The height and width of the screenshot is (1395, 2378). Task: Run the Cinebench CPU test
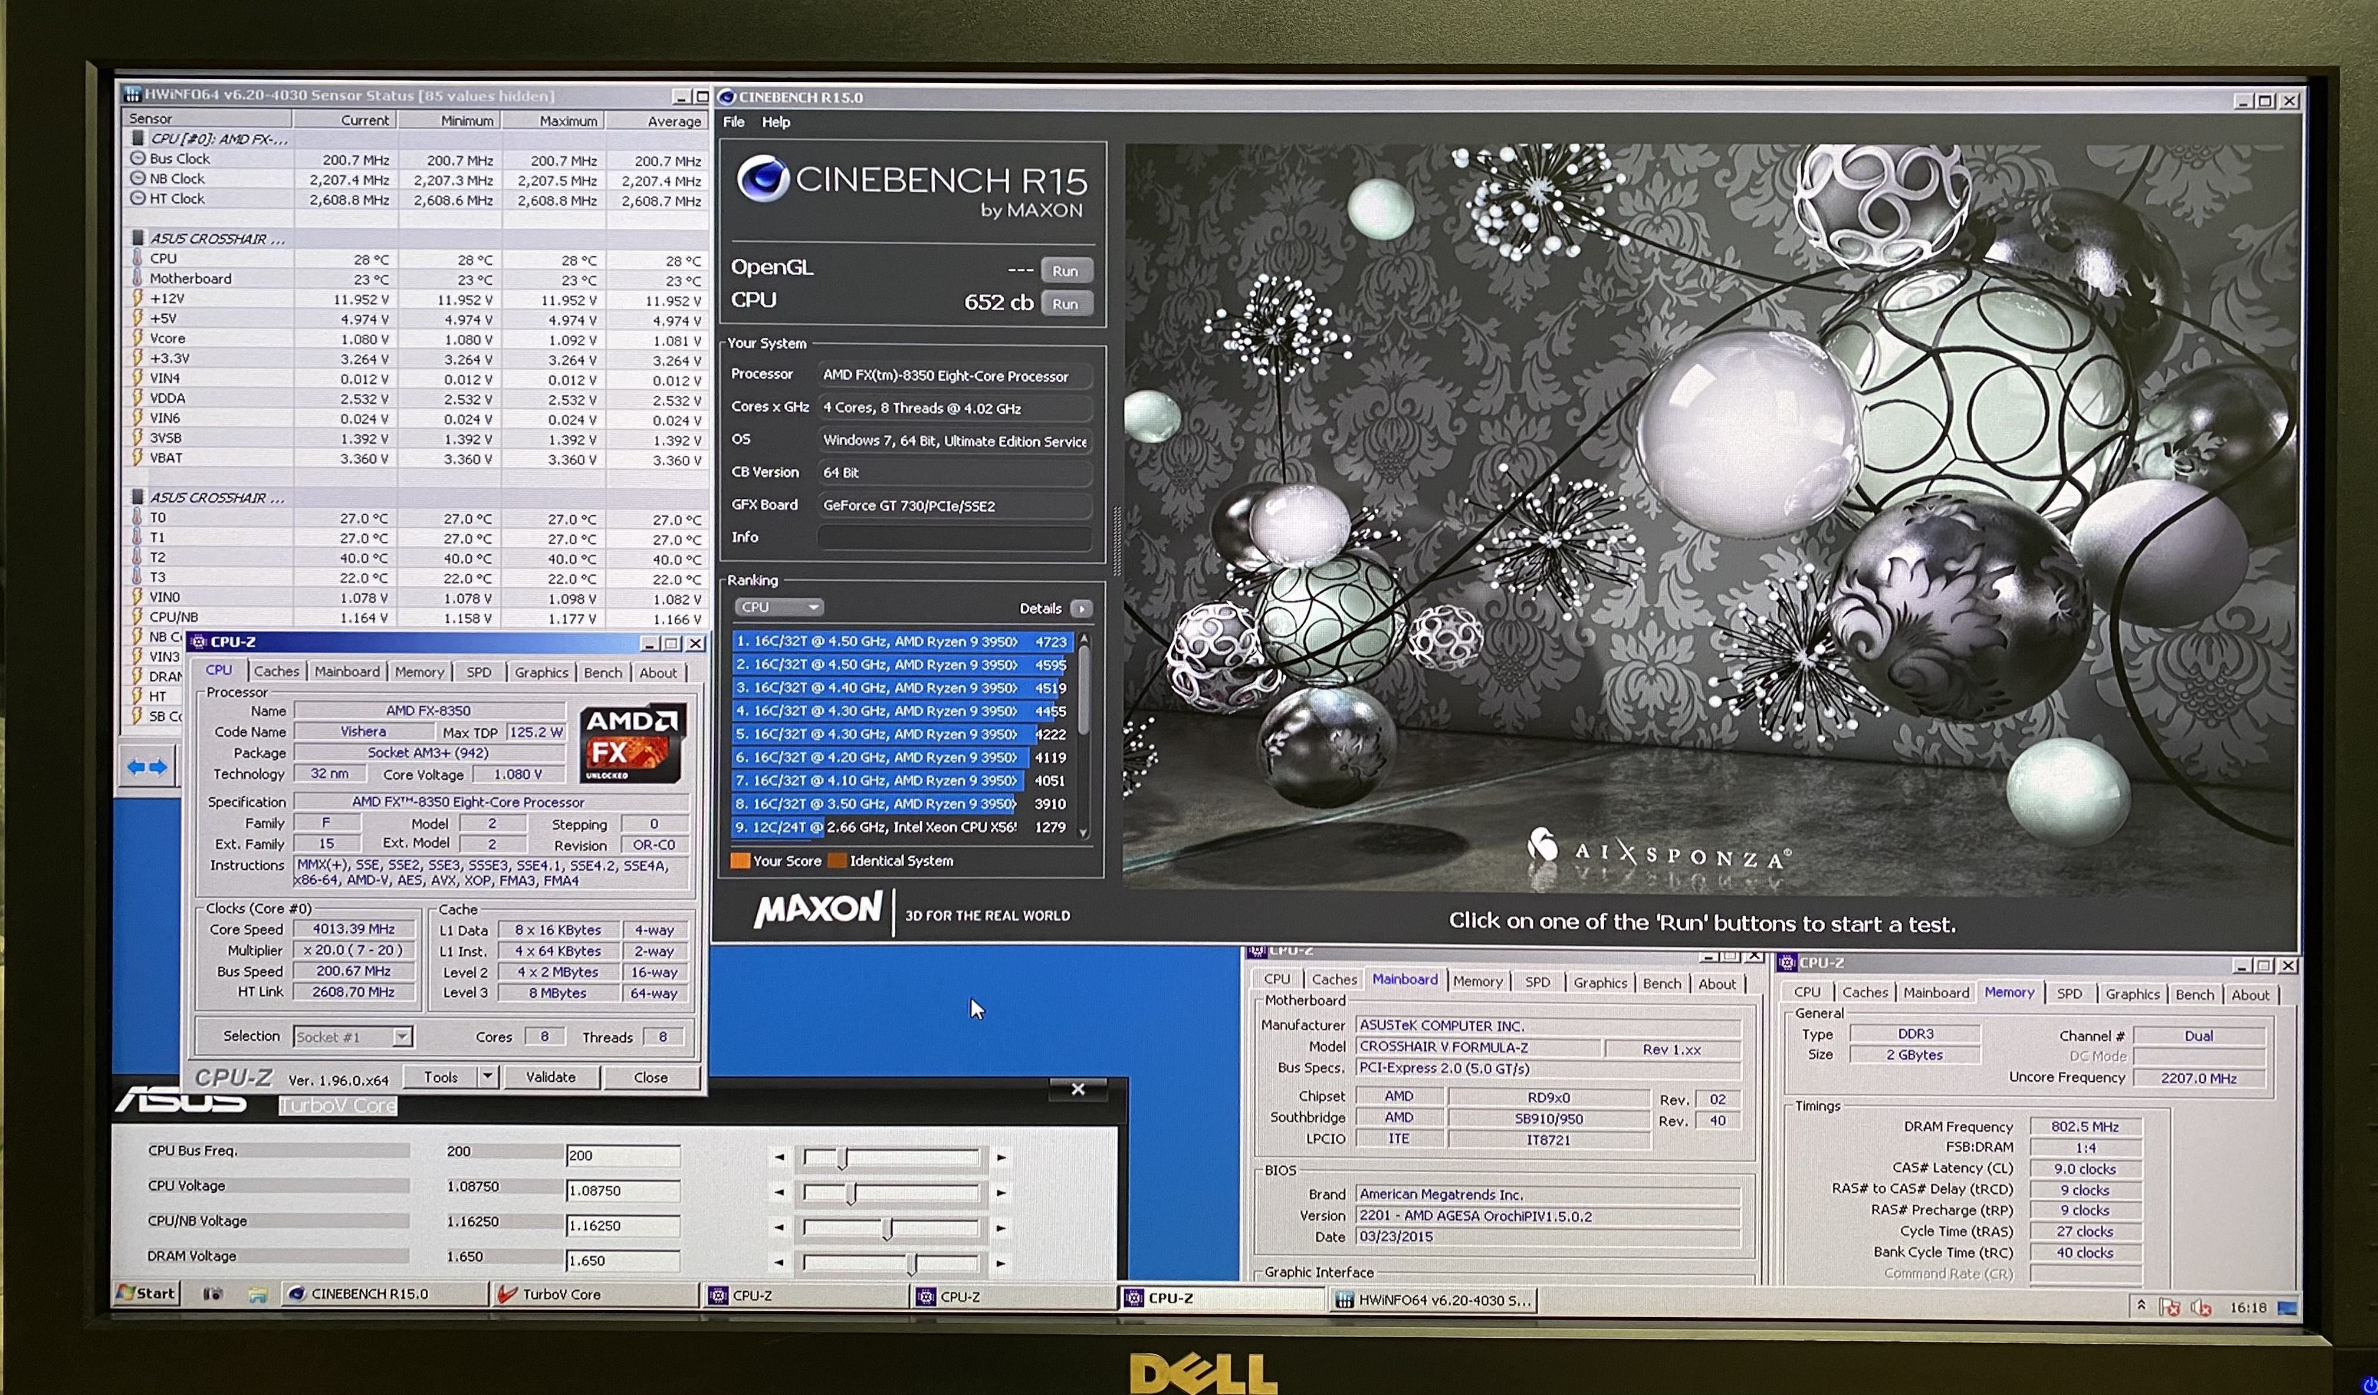(x=1065, y=304)
